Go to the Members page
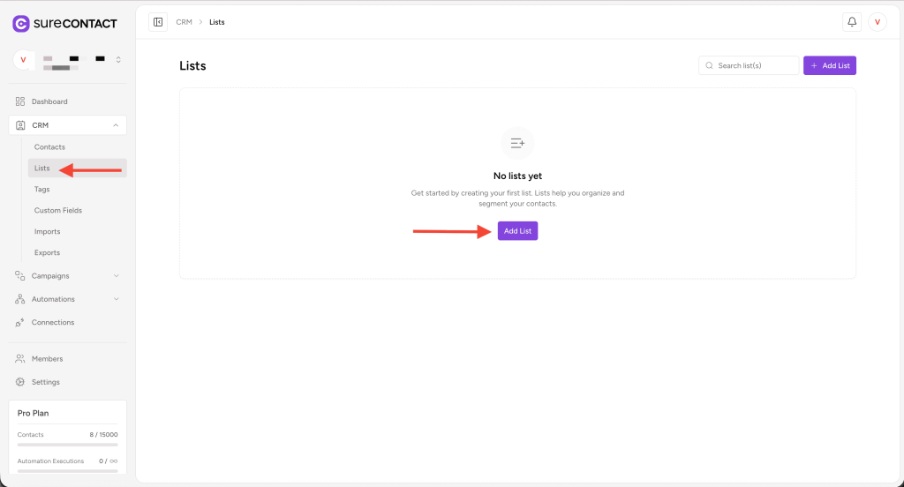The image size is (904, 487). click(47, 359)
